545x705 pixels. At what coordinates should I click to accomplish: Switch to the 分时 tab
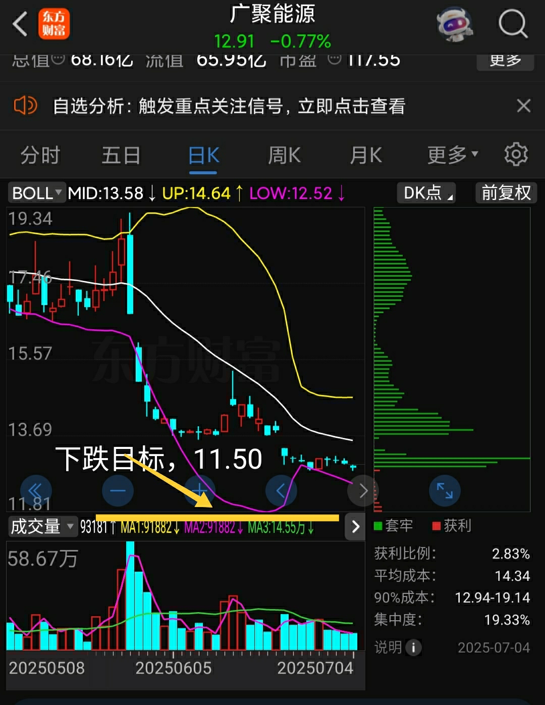click(40, 155)
